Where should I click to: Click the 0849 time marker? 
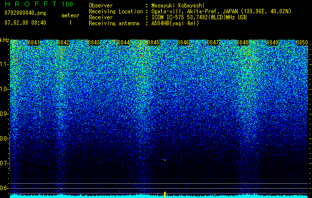272,43
